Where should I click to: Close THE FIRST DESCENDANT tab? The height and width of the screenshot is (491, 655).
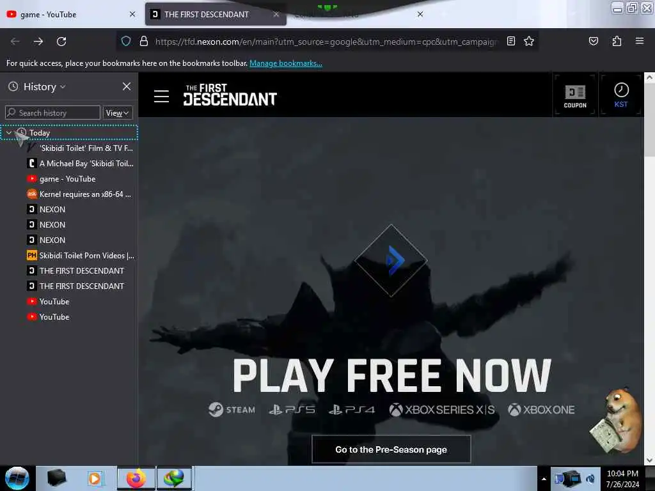tap(276, 14)
